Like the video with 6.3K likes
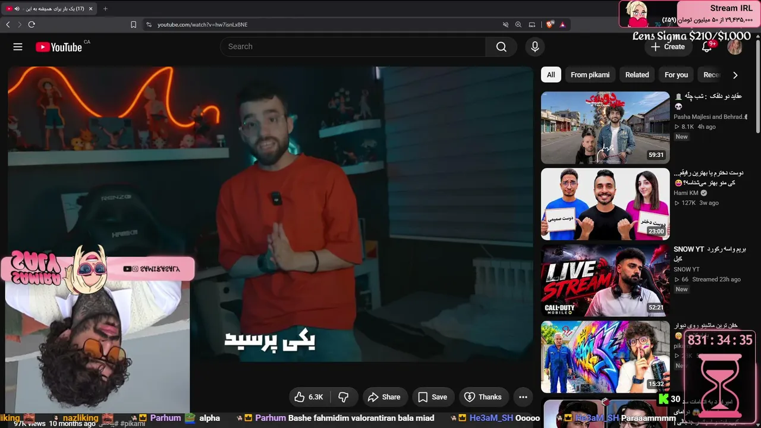This screenshot has width=761, height=428. pos(309,397)
